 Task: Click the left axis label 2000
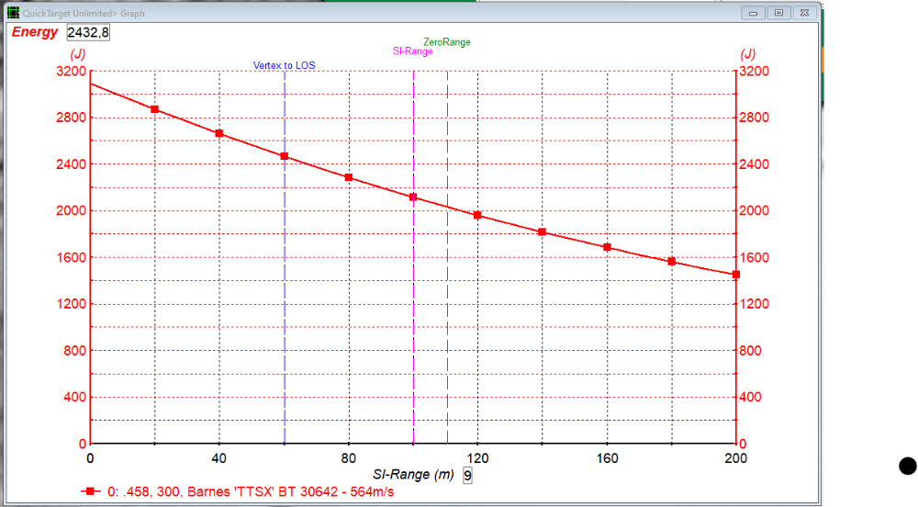coord(71,210)
